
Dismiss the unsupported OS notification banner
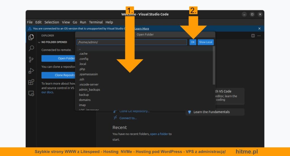coord(259,29)
